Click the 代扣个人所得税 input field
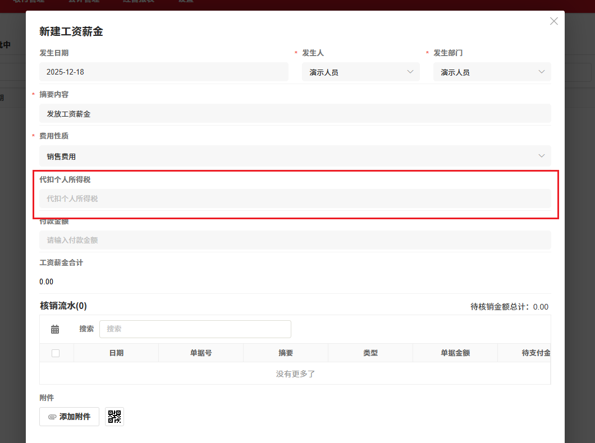595x443 pixels. pyautogui.click(x=295, y=199)
